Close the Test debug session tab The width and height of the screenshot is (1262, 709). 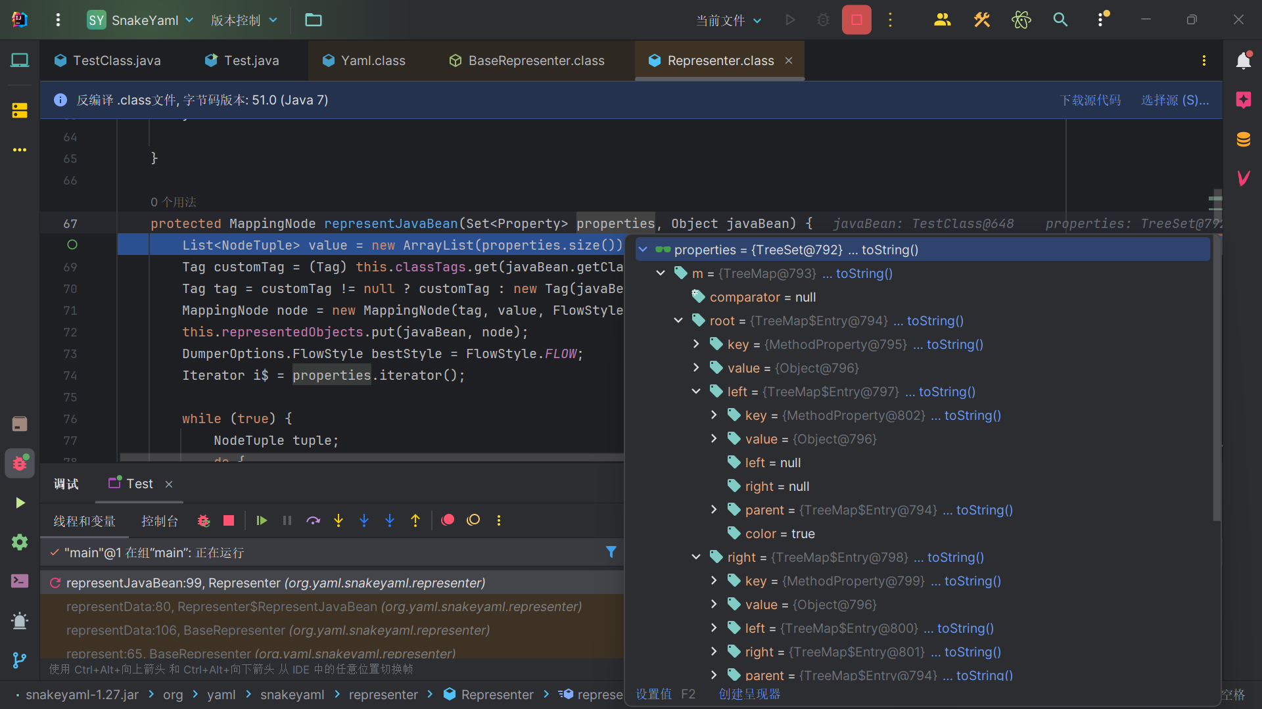(169, 484)
